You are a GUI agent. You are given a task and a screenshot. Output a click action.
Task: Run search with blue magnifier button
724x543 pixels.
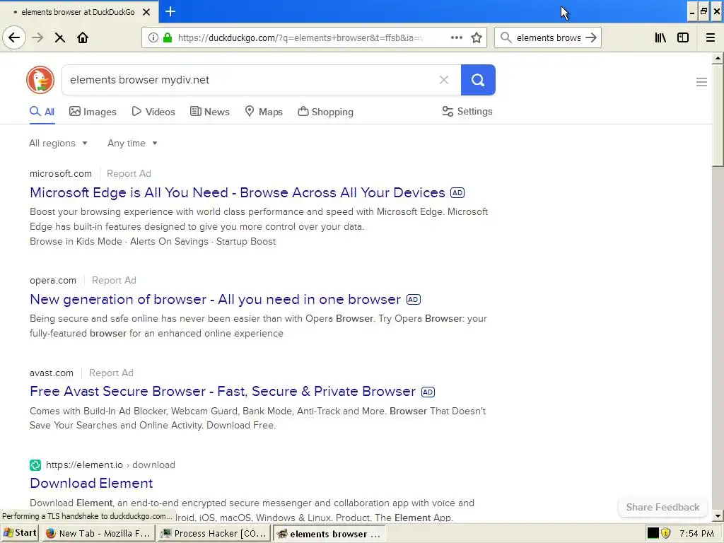pos(478,80)
